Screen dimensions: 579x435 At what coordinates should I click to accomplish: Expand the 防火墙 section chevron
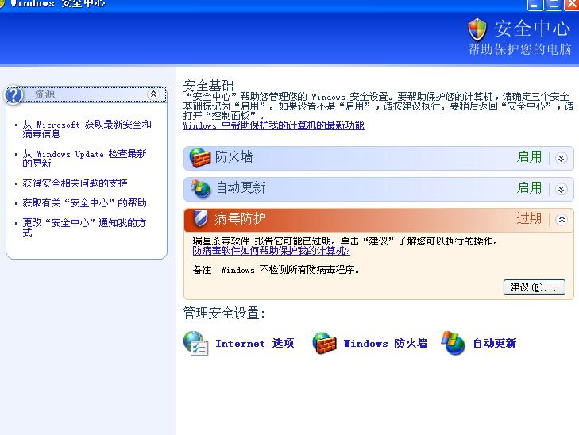coord(562,158)
